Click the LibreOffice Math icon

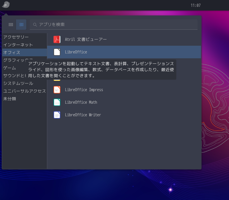[x=57, y=102]
